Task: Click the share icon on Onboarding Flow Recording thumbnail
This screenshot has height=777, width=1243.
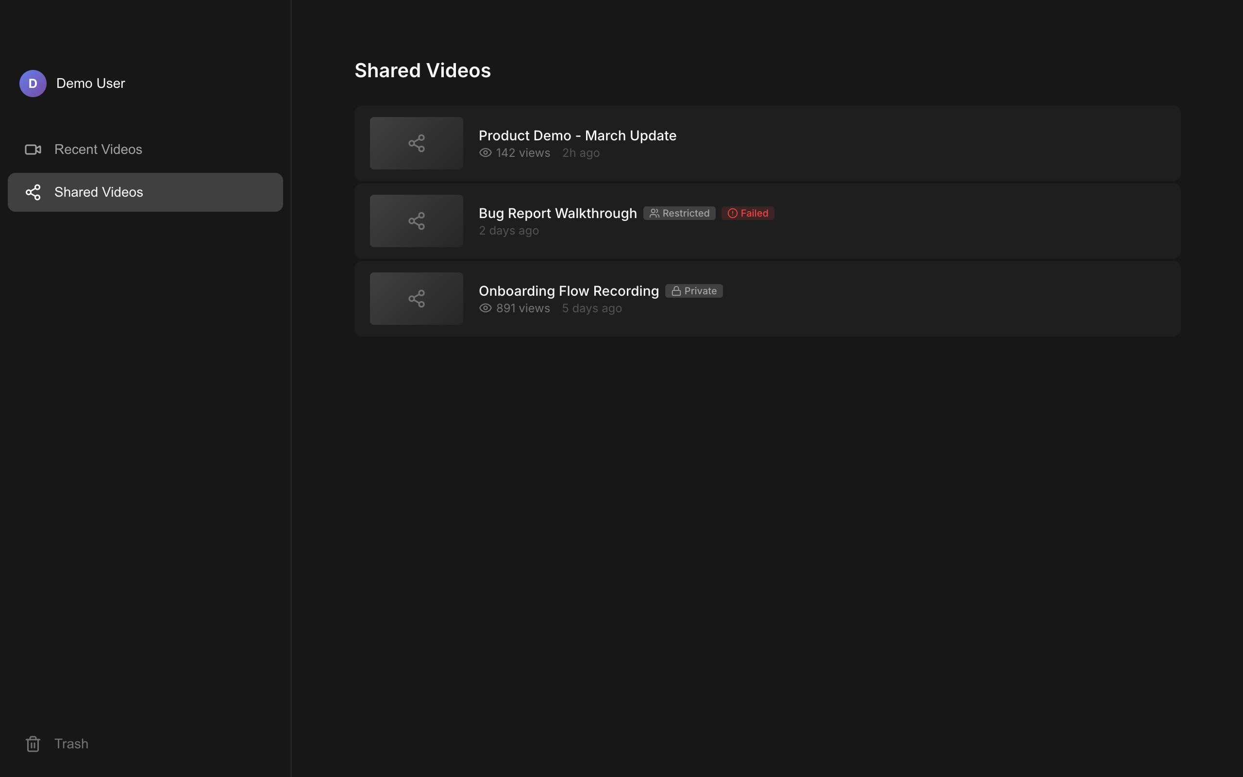Action: coord(416,298)
